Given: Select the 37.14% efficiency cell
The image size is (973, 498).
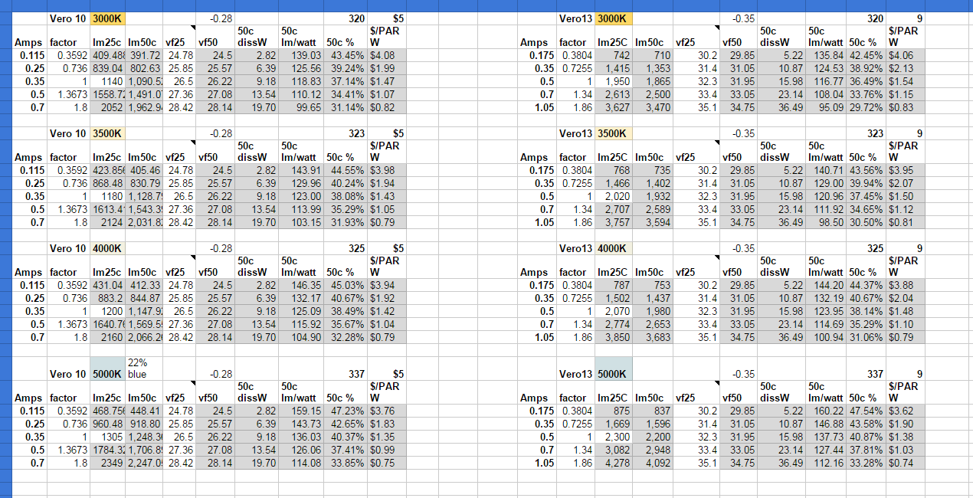Looking at the screenshot, I should pyautogui.click(x=346, y=81).
